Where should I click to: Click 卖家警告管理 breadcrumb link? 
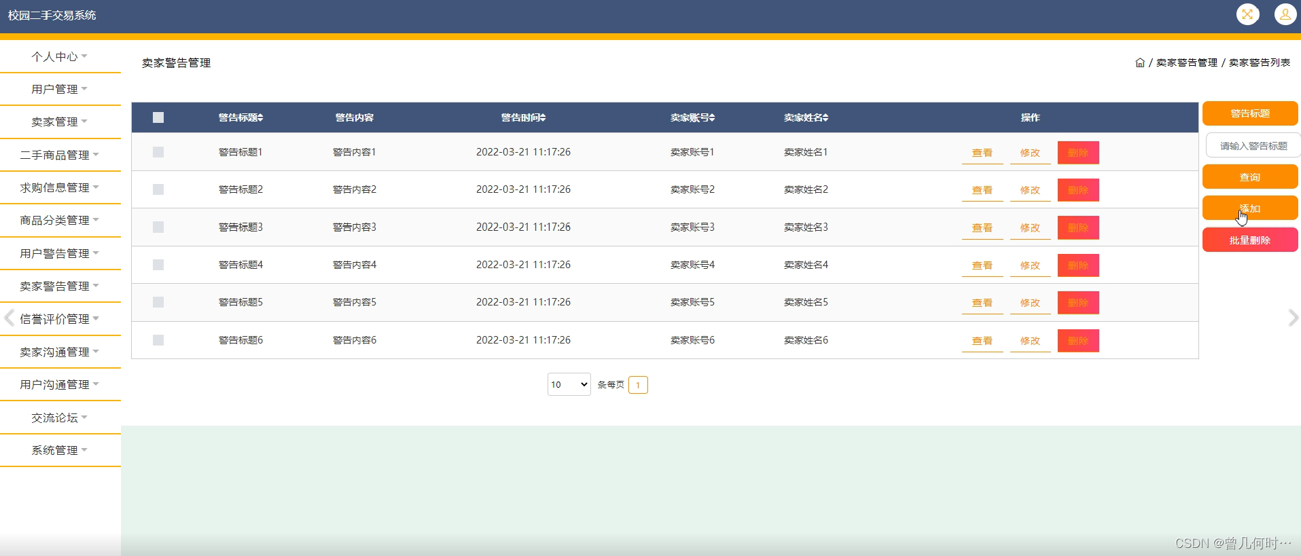1187,62
